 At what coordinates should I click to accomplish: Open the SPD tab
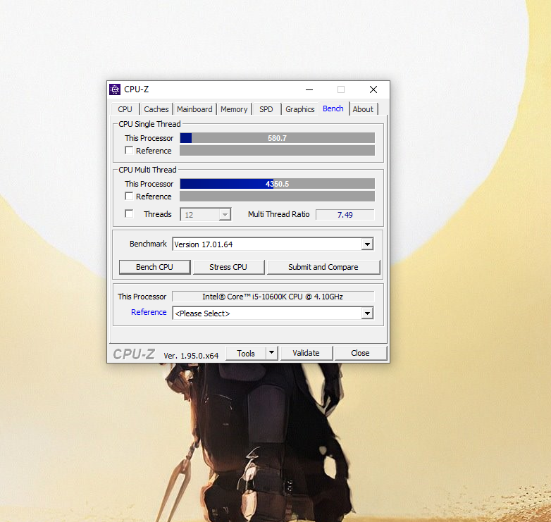pyautogui.click(x=266, y=109)
